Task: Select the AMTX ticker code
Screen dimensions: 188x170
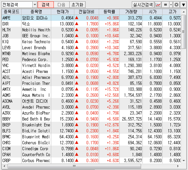Action: [6, 89]
